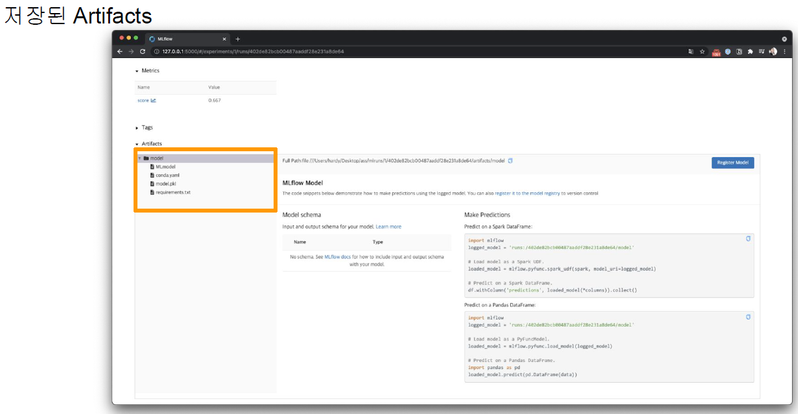Click the Model schema Type column header
798x414 pixels.
378,242
